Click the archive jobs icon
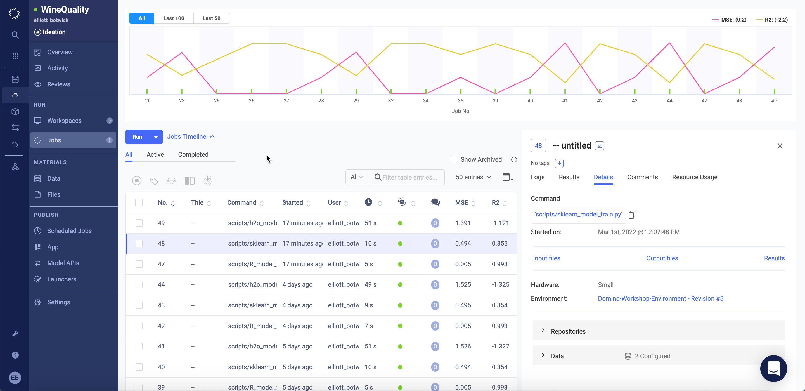 point(172,181)
